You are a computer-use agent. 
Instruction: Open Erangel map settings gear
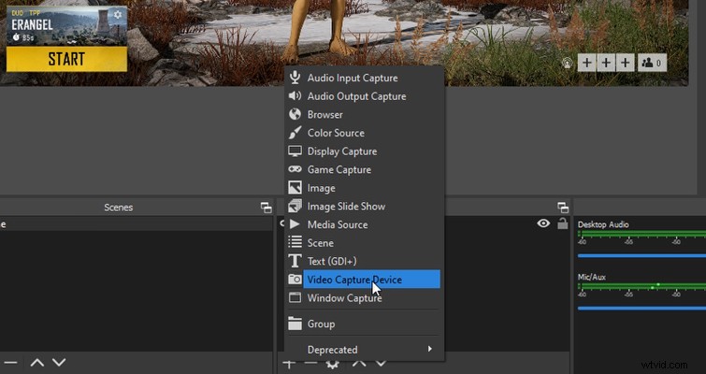click(x=118, y=14)
